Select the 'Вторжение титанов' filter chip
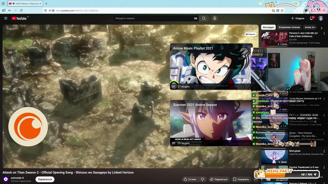The height and width of the screenshot is (184, 328). coord(289,27)
